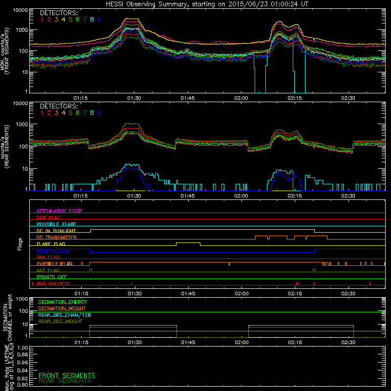Click the FRONTS_OFF flag label
391x391 pixels.
(52, 277)
